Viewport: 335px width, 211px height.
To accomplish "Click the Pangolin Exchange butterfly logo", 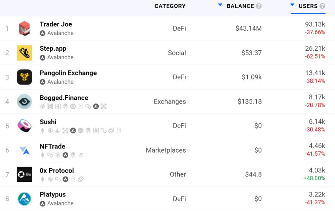I will pos(24,77).
